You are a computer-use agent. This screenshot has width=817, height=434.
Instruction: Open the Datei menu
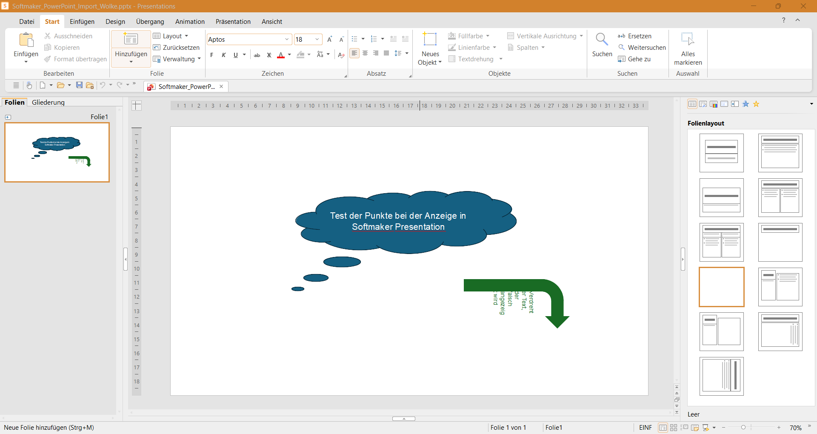27,22
